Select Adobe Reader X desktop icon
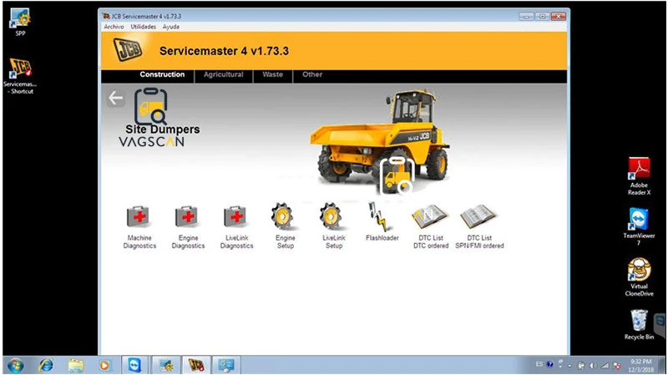668x375 pixels. point(639,176)
